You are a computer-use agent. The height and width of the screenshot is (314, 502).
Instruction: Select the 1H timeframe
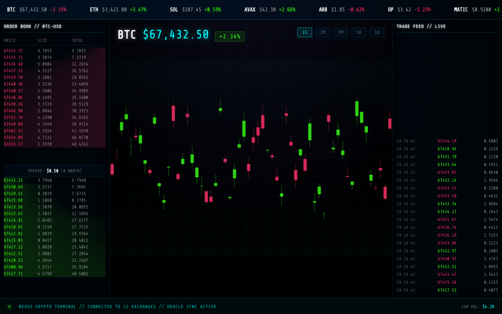tap(358, 32)
